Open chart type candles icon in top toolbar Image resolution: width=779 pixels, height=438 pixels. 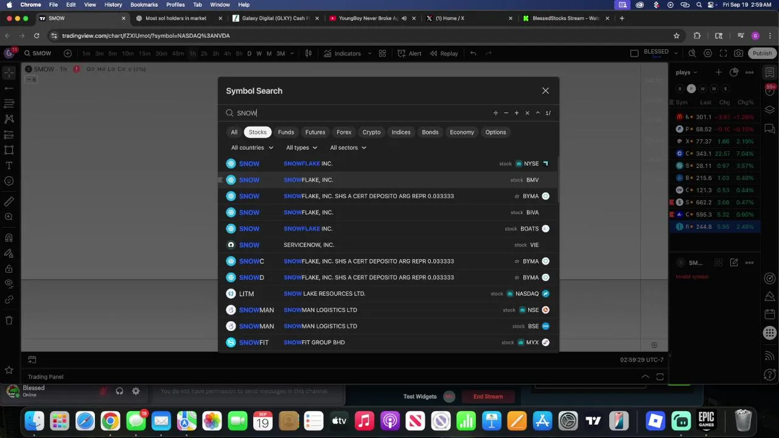tap(309, 54)
